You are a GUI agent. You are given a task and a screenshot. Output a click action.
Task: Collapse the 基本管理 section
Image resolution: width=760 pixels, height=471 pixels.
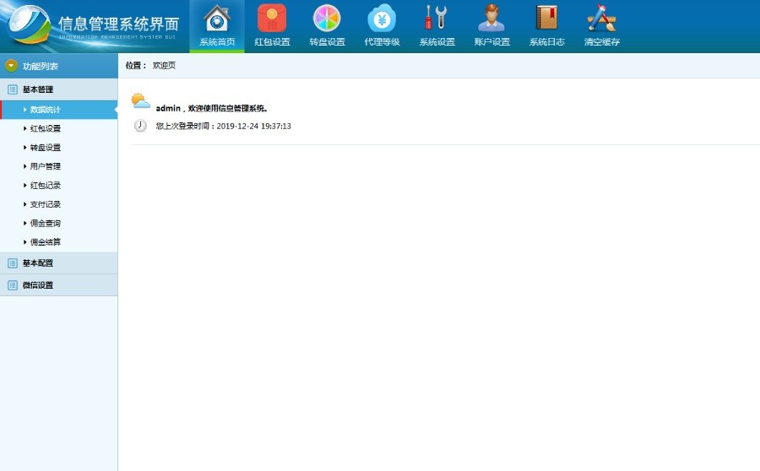click(38, 89)
